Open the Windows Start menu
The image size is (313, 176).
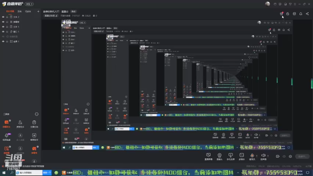coord(4,172)
